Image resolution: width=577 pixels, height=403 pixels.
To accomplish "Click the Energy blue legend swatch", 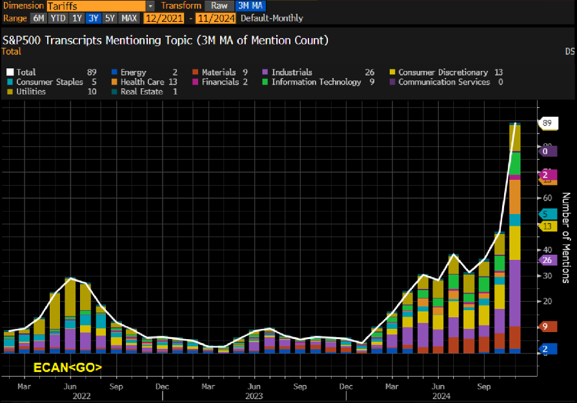I will click(x=115, y=72).
